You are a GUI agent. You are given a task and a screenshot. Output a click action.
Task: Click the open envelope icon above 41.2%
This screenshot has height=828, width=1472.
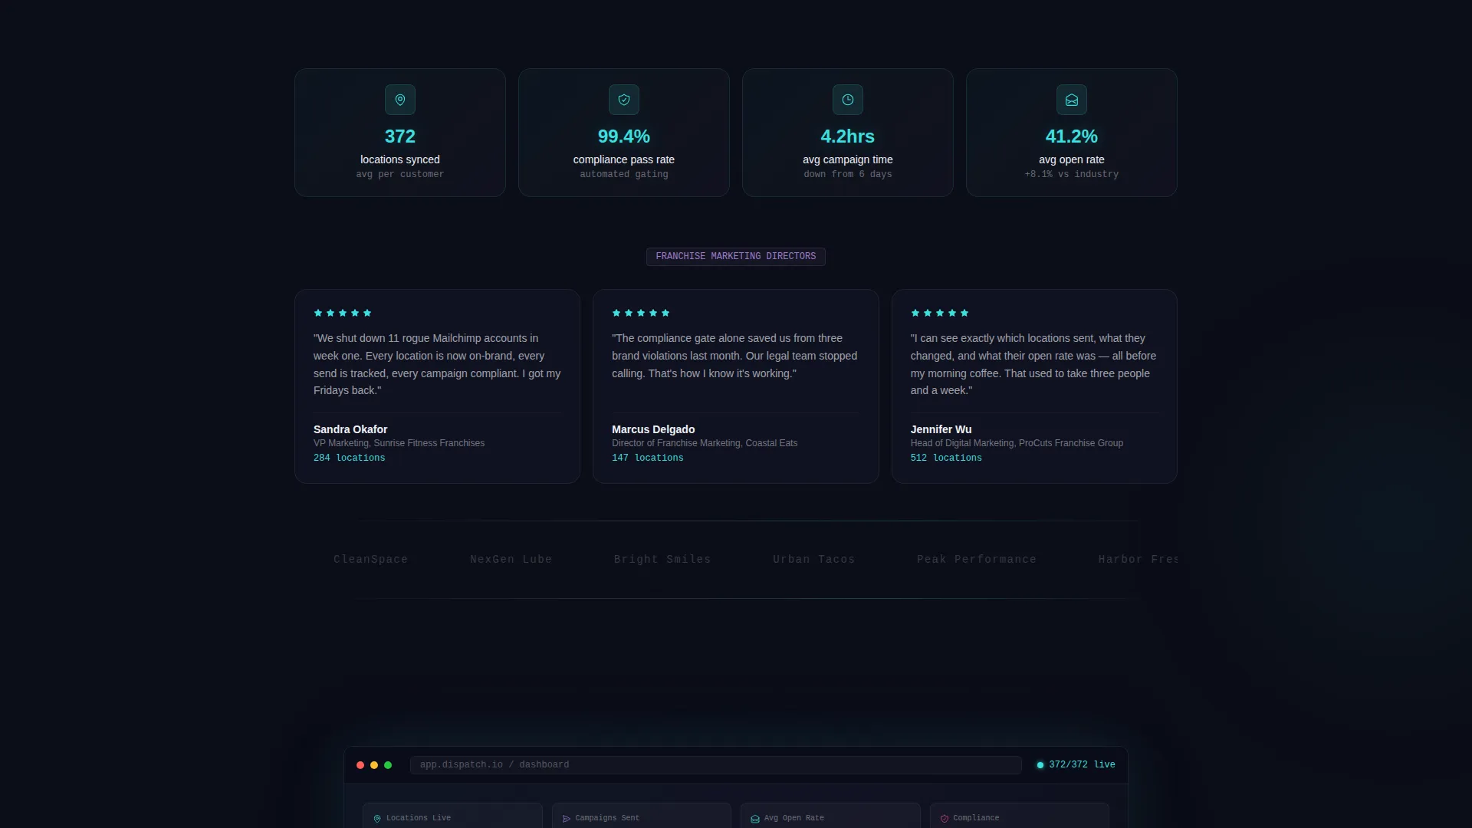(1071, 100)
